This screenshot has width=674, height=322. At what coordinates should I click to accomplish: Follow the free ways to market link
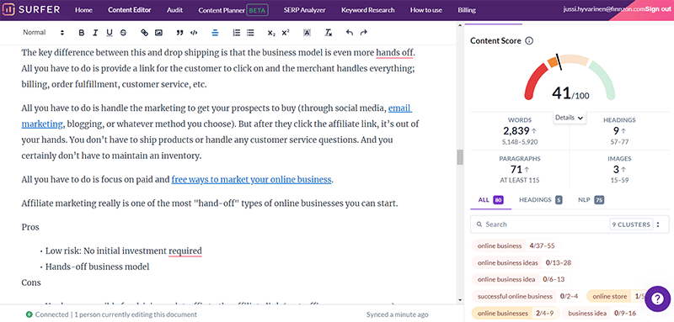point(251,179)
